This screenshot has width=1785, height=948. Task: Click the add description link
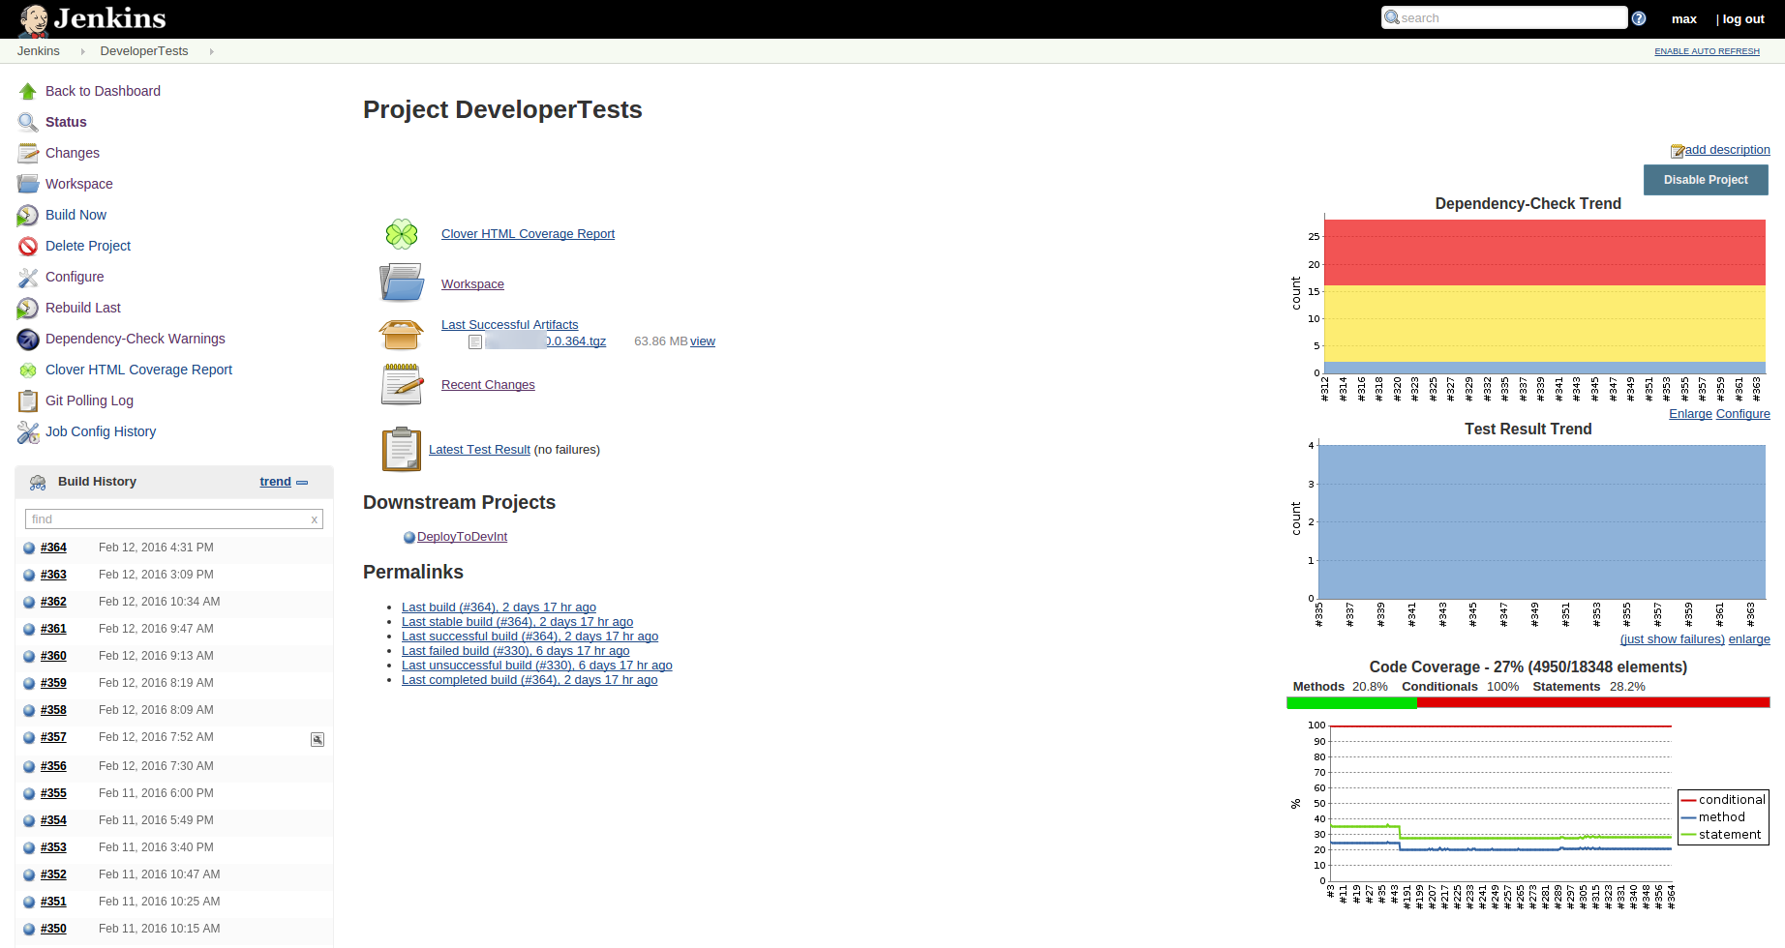[1727, 150]
